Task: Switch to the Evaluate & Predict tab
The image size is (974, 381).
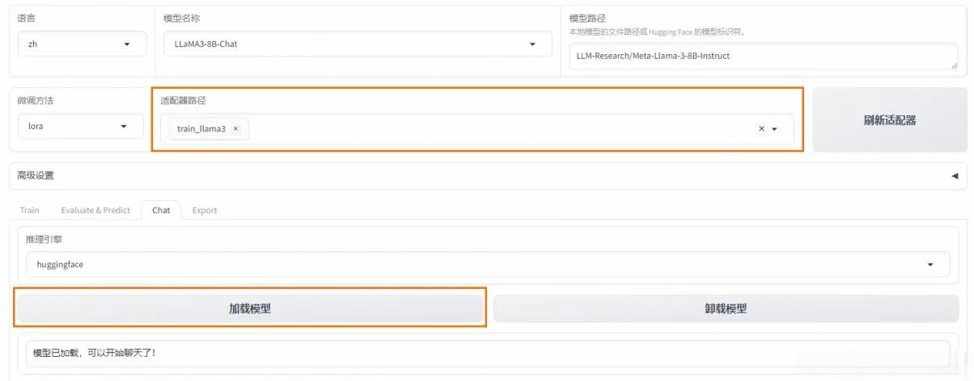Action: (95, 210)
